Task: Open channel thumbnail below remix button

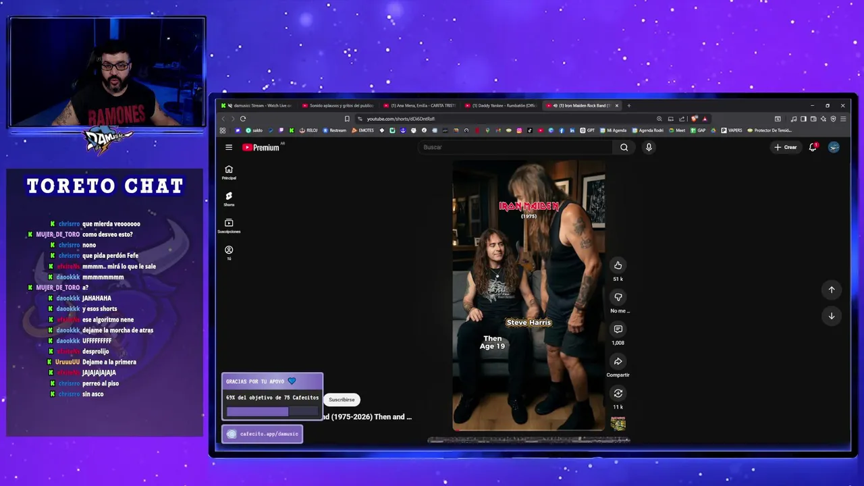Action: (x=618, y=423)
